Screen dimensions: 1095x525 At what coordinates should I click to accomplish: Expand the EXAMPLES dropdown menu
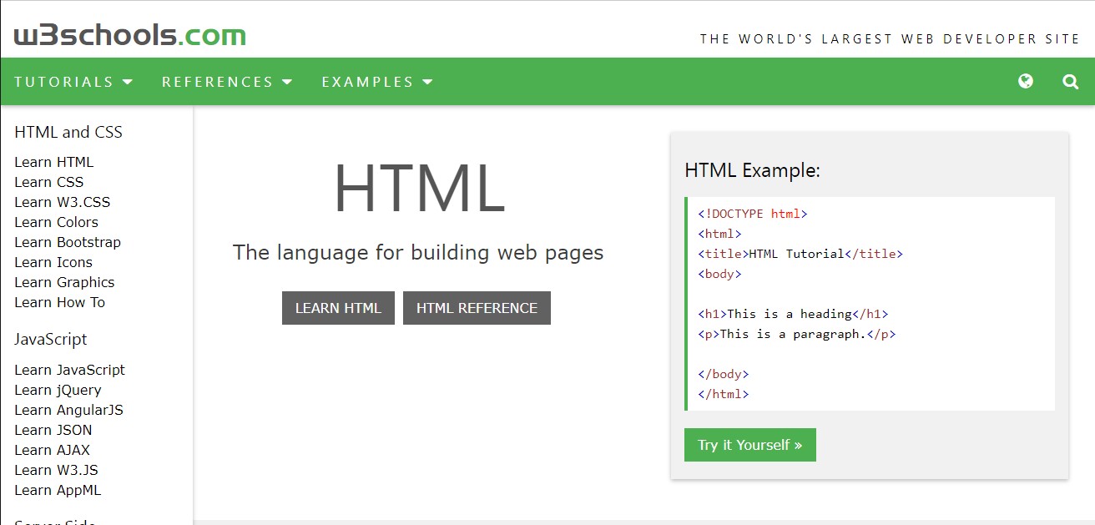pyautogui.click(x=377, y=82)
